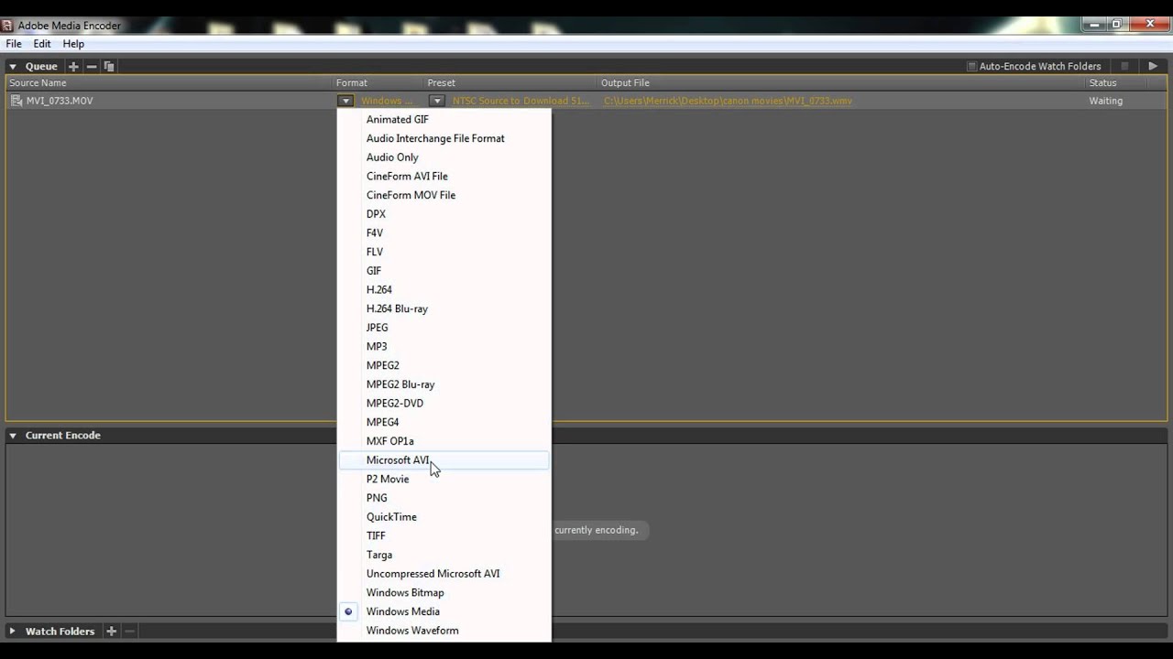
Task: Choose H.264 format
Action: click(x=444, y=289)
